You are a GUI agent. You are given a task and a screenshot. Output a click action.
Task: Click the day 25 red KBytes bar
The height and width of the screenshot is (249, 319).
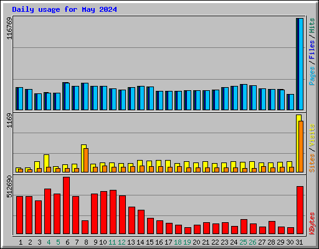pos(244,227)
